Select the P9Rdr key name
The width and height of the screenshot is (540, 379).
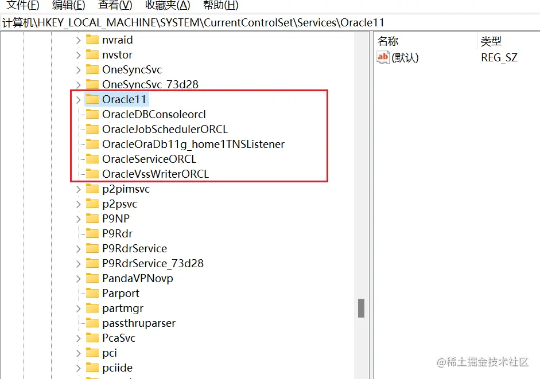118,234
